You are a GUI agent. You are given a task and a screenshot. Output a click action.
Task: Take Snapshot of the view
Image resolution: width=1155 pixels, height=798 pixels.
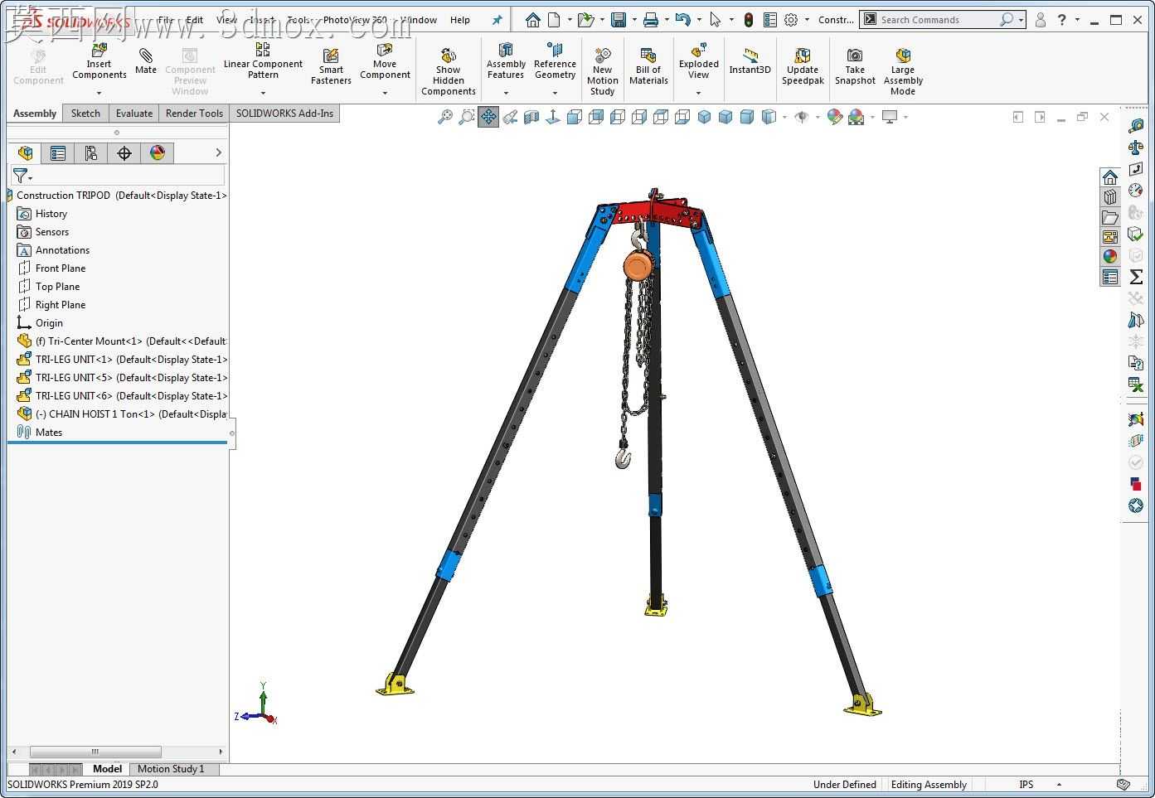(855, 65)
